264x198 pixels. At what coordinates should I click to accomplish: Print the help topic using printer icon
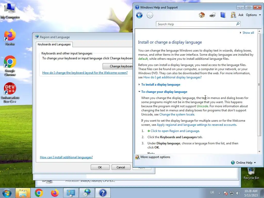pos(212,15)
